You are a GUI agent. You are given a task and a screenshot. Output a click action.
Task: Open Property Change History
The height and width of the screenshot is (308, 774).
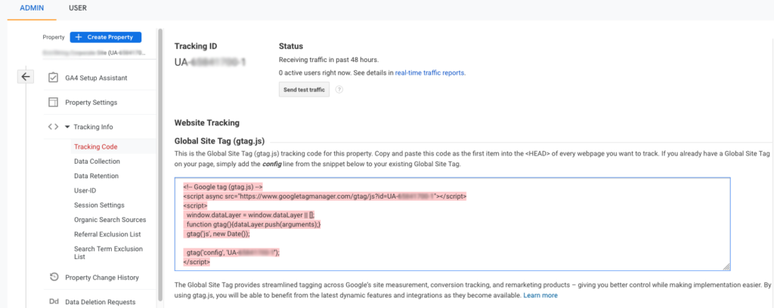click(102, 278)
